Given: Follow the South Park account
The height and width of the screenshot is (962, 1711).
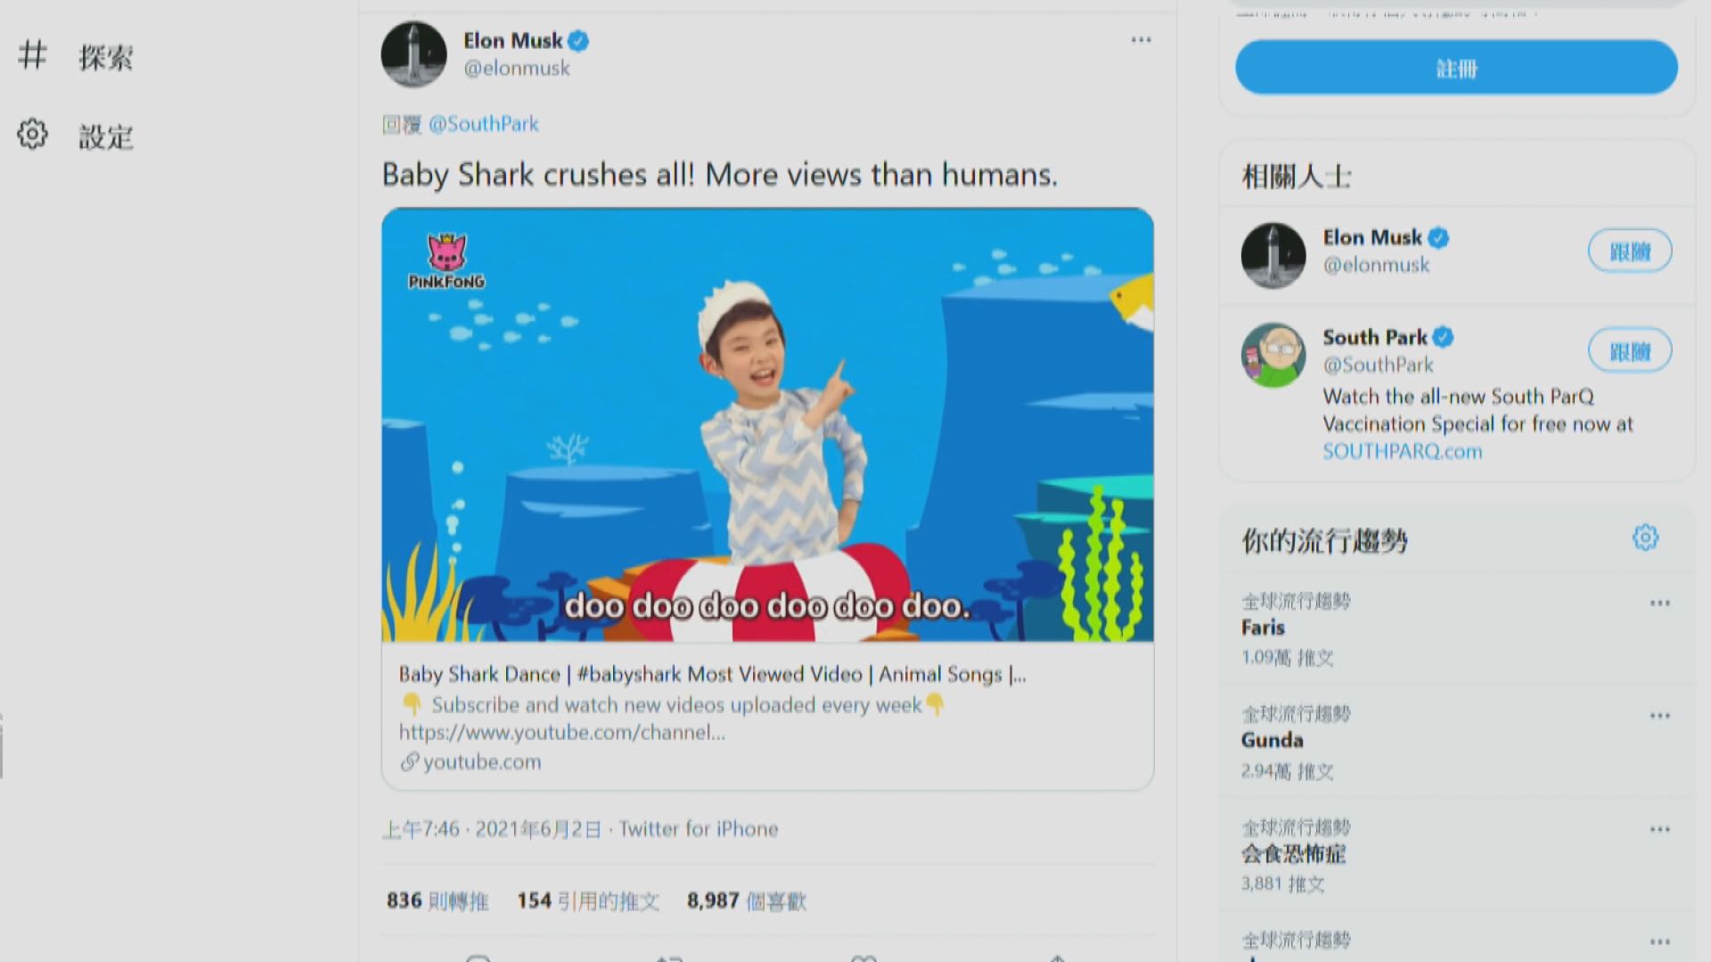Looking at the screenshot, I should pyautogui.click(x=1630, y=351).
